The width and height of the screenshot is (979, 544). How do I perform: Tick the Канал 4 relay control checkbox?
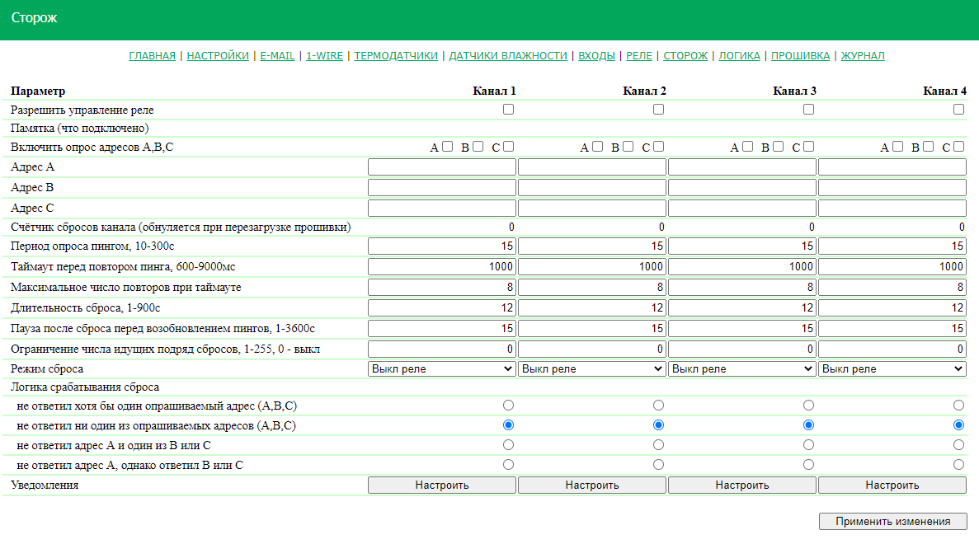958,109
